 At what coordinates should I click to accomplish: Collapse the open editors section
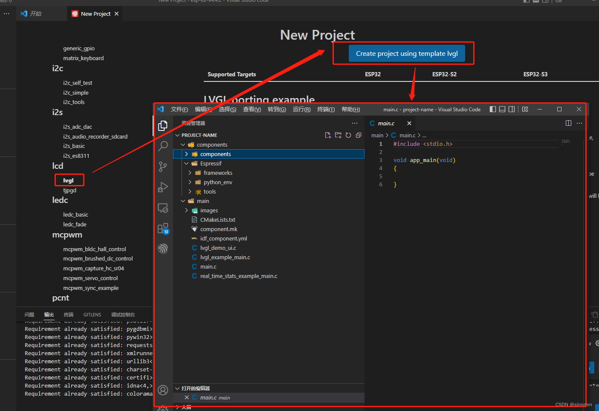pos(177,388)
